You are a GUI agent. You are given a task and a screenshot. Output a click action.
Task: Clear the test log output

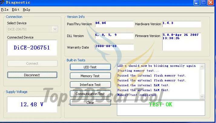90,103
